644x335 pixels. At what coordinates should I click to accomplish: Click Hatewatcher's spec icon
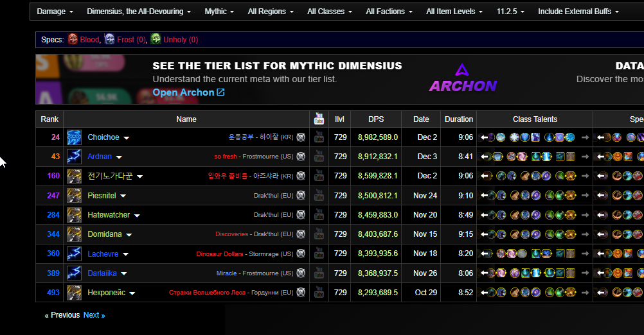tap(75, 215)
